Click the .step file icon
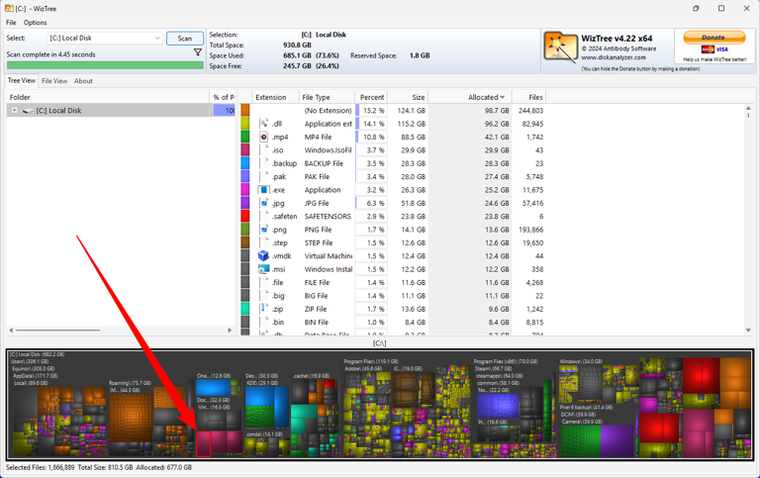Viewport: 760px width, 478px height. coord(264,242)
